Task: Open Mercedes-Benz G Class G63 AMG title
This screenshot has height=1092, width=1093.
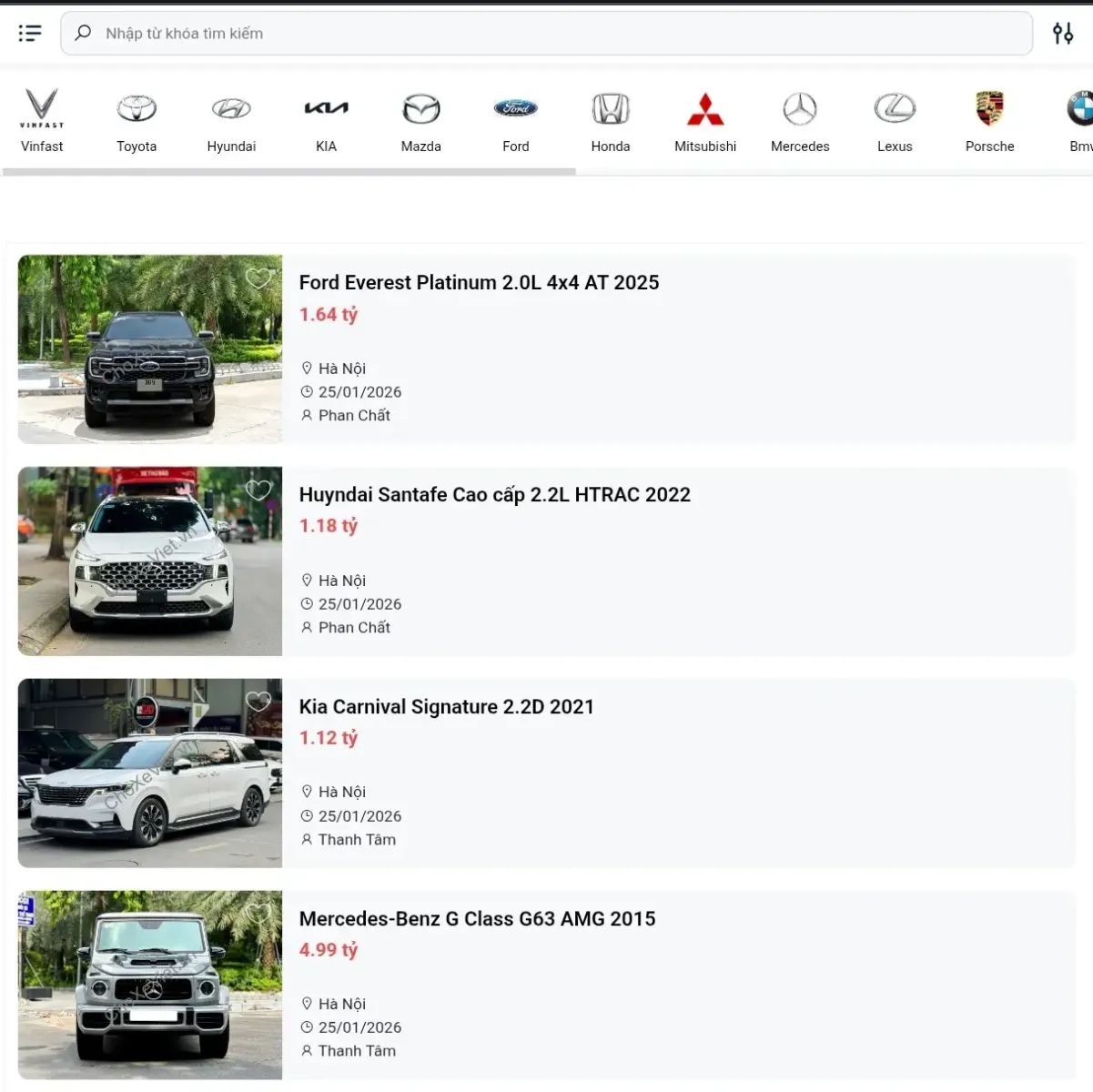Action: [477, 919]
